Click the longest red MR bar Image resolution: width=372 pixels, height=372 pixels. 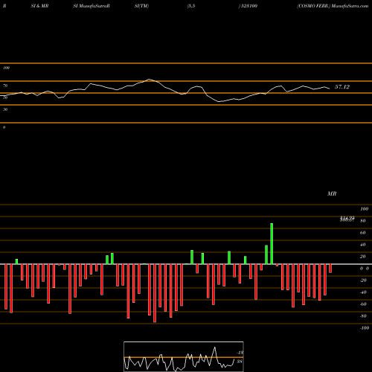pyautogui.click(x=155, y=293)
